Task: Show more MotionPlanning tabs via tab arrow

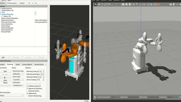Action: (x=46, y=64)
